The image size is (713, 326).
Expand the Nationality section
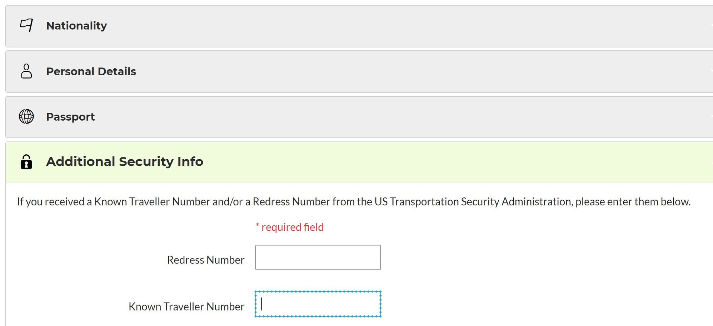coord(359,26)
